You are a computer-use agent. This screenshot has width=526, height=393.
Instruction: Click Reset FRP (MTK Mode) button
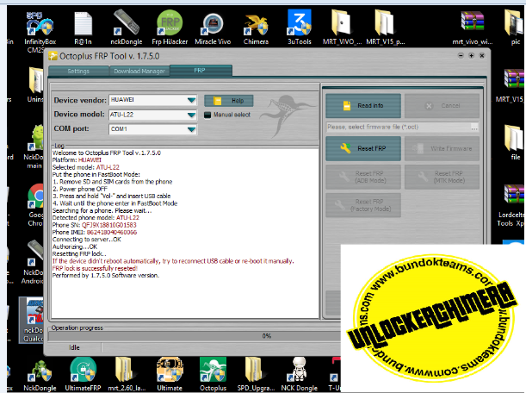(442, 177)
